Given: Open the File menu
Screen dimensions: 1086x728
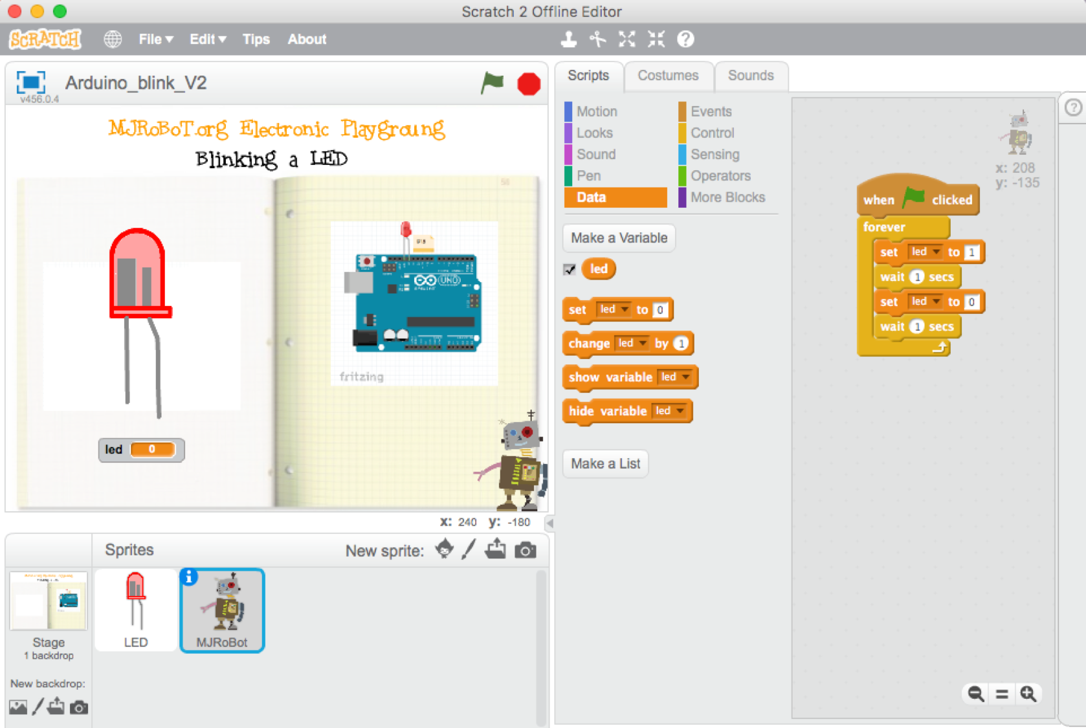Looking at the screenshot, I should tap(156, 39).
